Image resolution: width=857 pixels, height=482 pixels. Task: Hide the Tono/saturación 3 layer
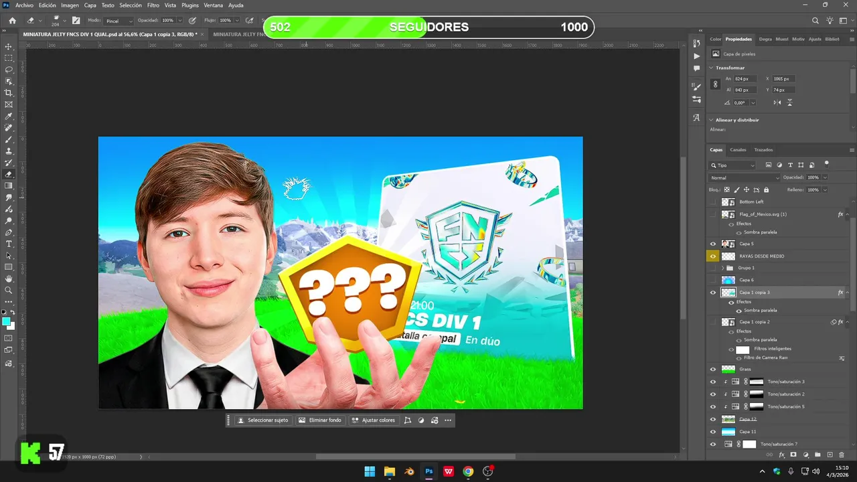tap(713, 382)
